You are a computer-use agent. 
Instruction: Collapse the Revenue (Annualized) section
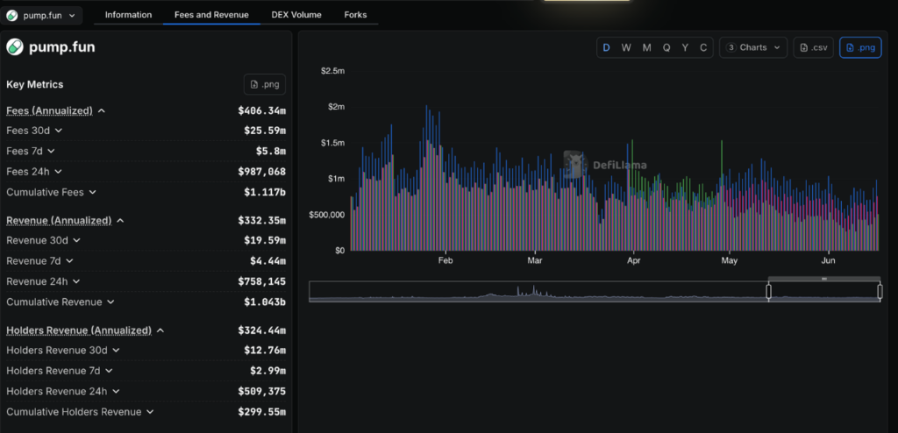pos(120,221)
